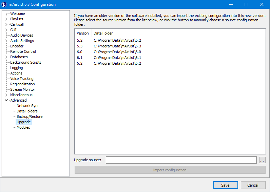Open the Modules settings page
Viewport: 270px width, 192px height.
click(x=23, y=127)
